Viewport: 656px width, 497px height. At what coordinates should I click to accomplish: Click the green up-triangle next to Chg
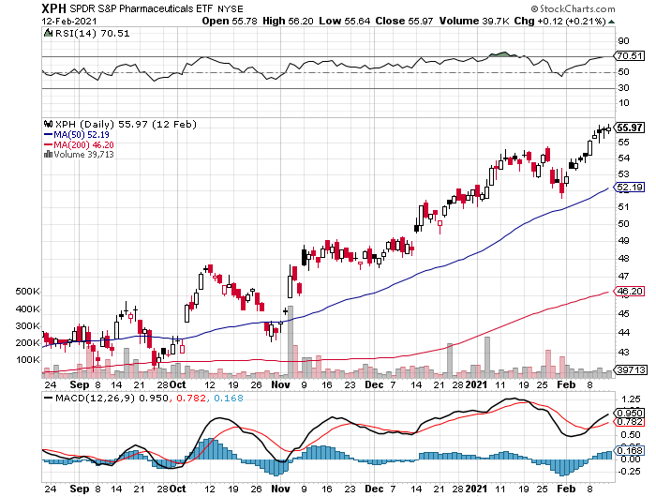[611, 22]
